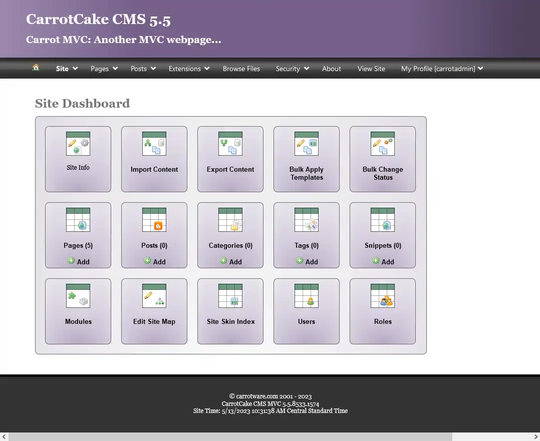
Task: Click the Pages (5) link
Action: tap(78, 245)
